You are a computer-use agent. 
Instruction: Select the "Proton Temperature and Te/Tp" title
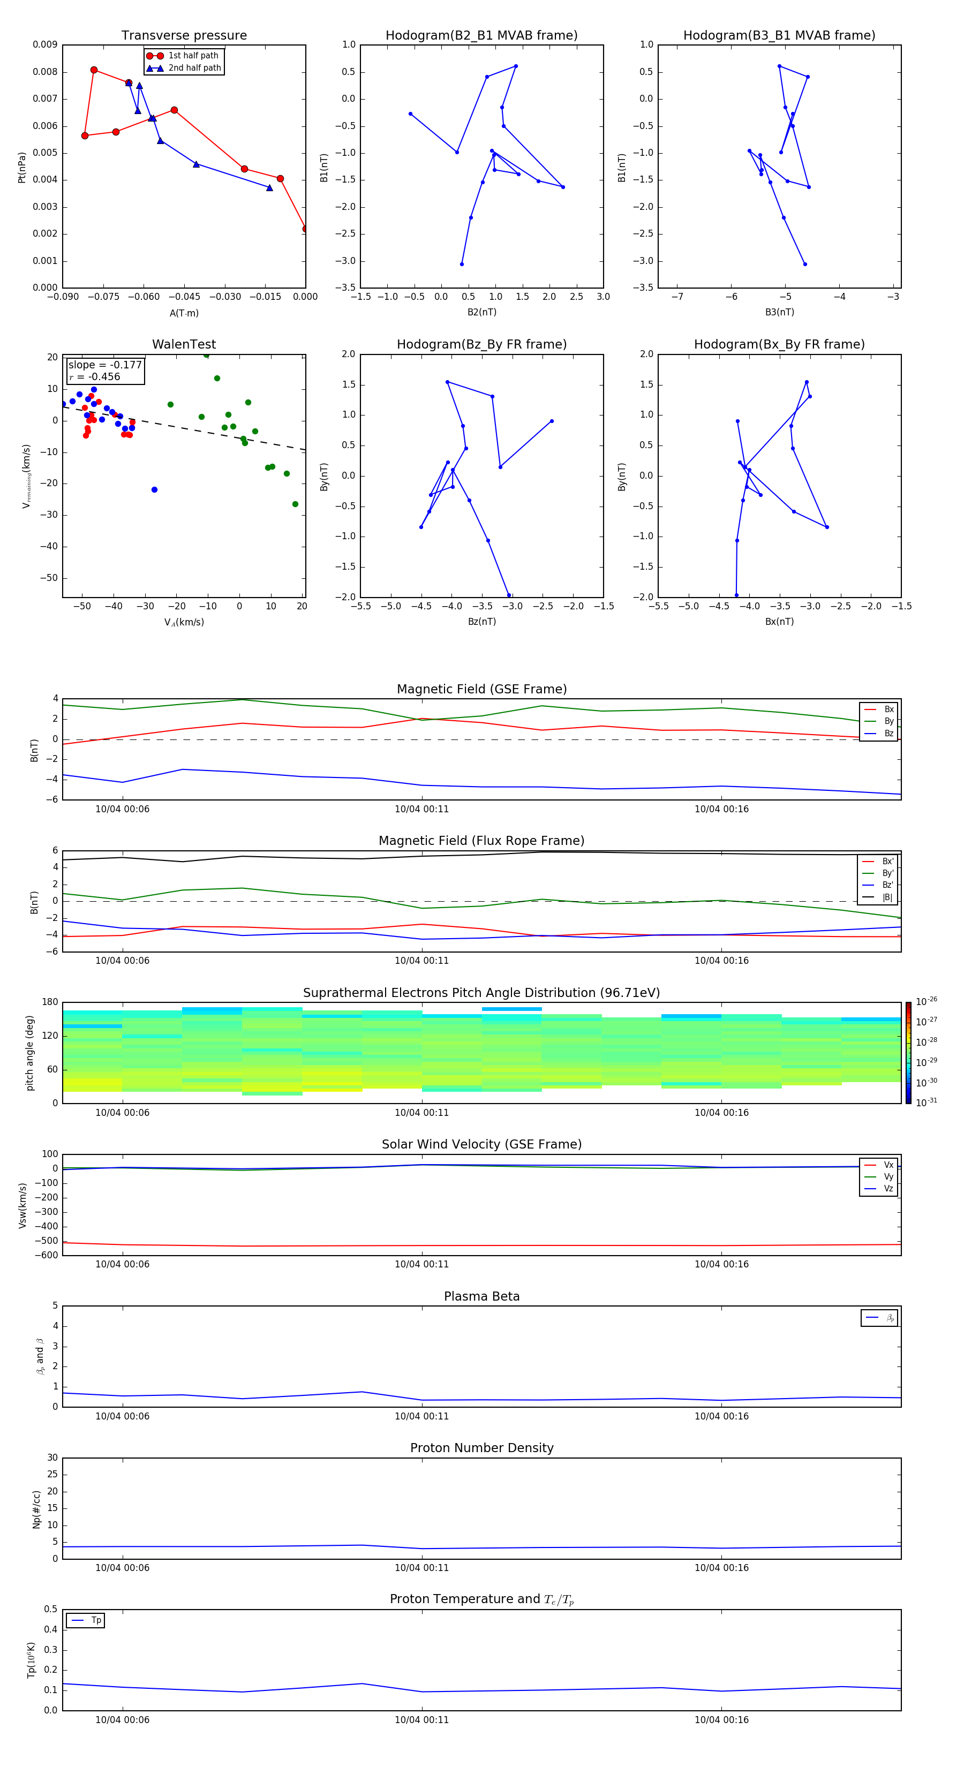pos(481,1599)
